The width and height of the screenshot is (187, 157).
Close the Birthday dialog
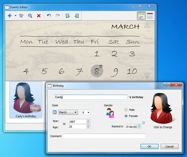click(176, 84)
